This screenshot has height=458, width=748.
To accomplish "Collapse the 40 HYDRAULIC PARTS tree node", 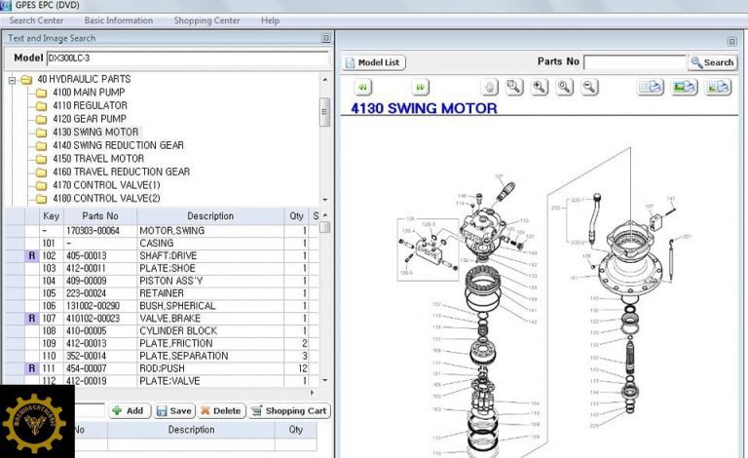I will (13, 79).
